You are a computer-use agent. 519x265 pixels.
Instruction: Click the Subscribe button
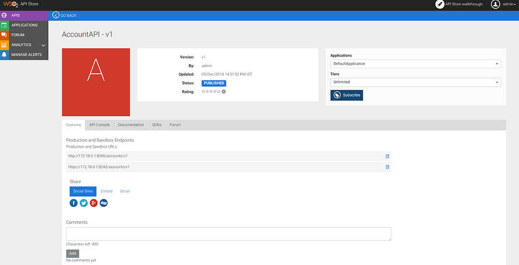point(347,95)
